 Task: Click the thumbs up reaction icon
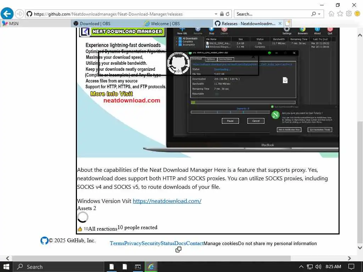(x=80, y=229)
